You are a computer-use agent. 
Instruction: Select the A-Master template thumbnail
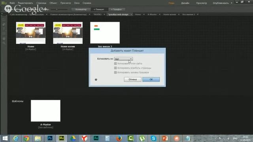coord(45,111)
